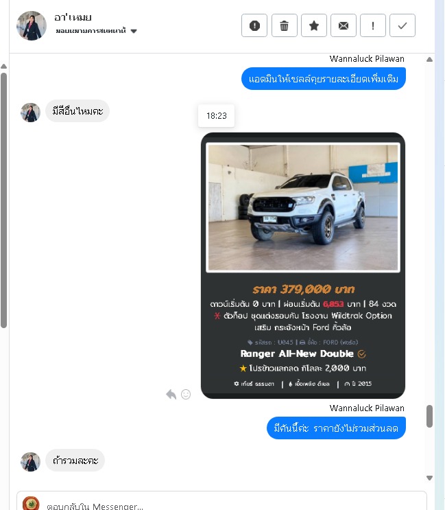This screenshot has height=510, width=445.
Task: Click chat scrollbar down arrow
Action: point(429,478)
